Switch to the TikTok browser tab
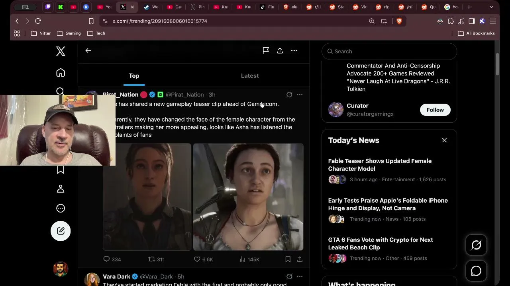Image resolution: width=510 pixels, height=286 pixels. point(267,7)
